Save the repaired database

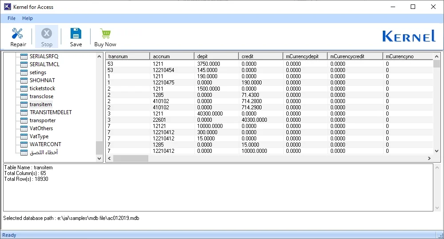[x=75, y=37]
